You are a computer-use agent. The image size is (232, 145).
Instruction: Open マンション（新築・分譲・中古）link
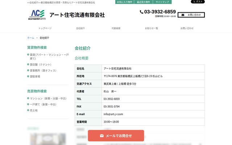point(48,98)
